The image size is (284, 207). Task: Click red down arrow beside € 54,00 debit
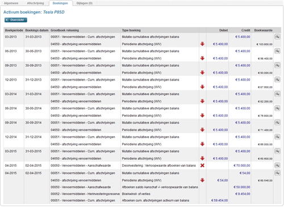point(202,180)
